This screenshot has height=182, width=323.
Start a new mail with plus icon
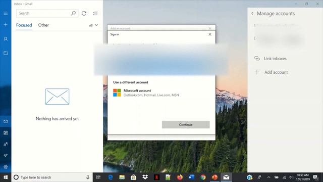6,25
